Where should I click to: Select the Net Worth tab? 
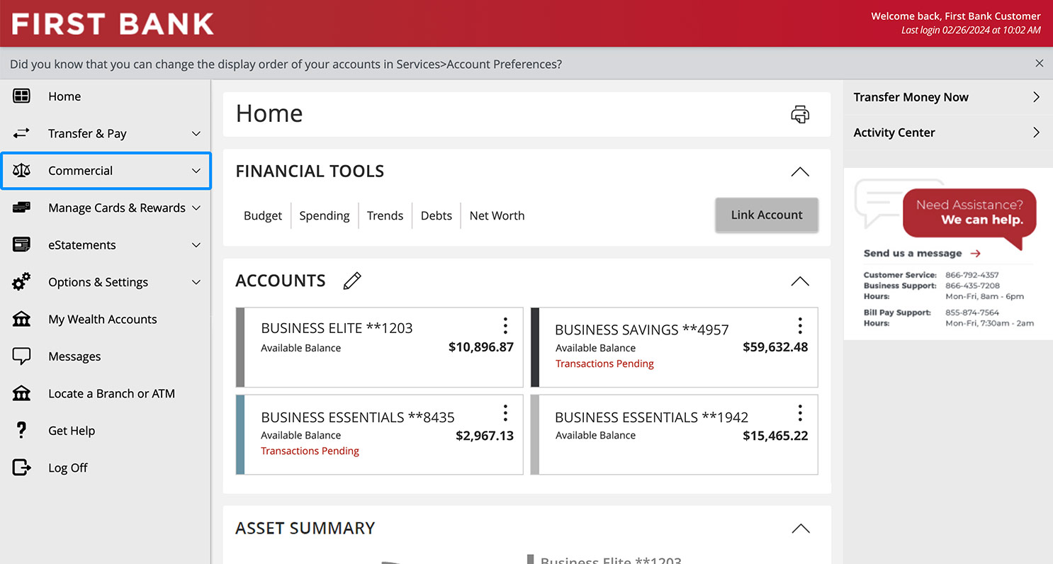click(x=496, y=215)
